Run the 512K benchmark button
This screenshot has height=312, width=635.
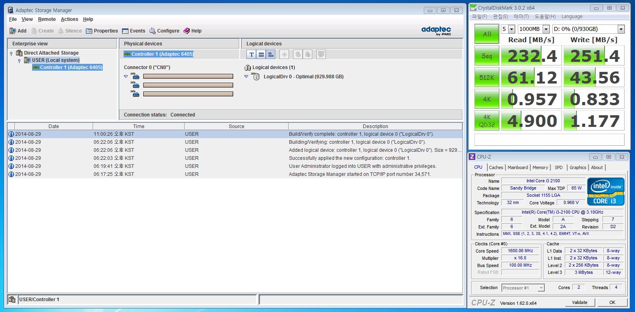click(x=487, y=77)
